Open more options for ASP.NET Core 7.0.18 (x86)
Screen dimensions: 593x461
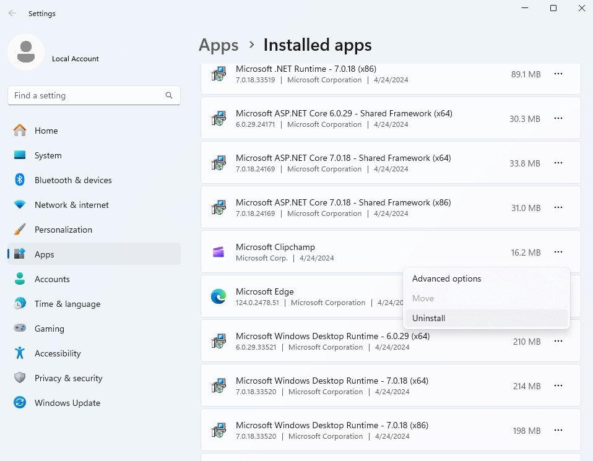coord(558,208)
